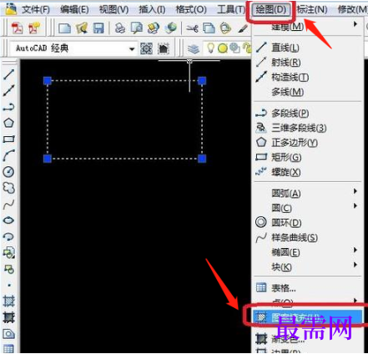Create a new drawing with New icon
368x354 pixels.
pyautogui.click(x=64, y=28)
